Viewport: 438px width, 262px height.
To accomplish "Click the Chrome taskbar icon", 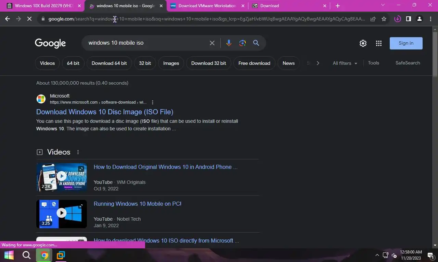I will [x=44, y=255].
